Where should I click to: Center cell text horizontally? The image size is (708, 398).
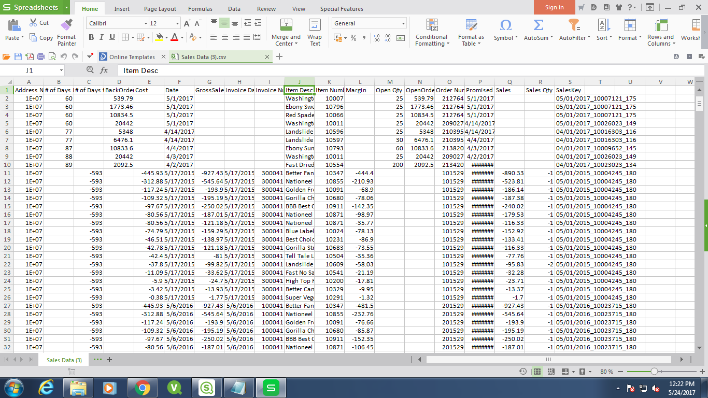pyautogui.click(x=224, y=37)
